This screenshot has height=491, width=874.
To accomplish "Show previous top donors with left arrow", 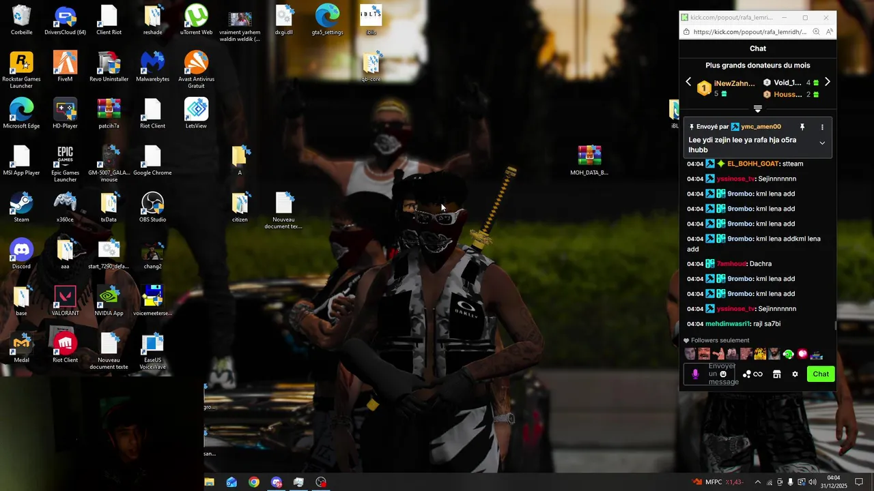I will (688, 82).
